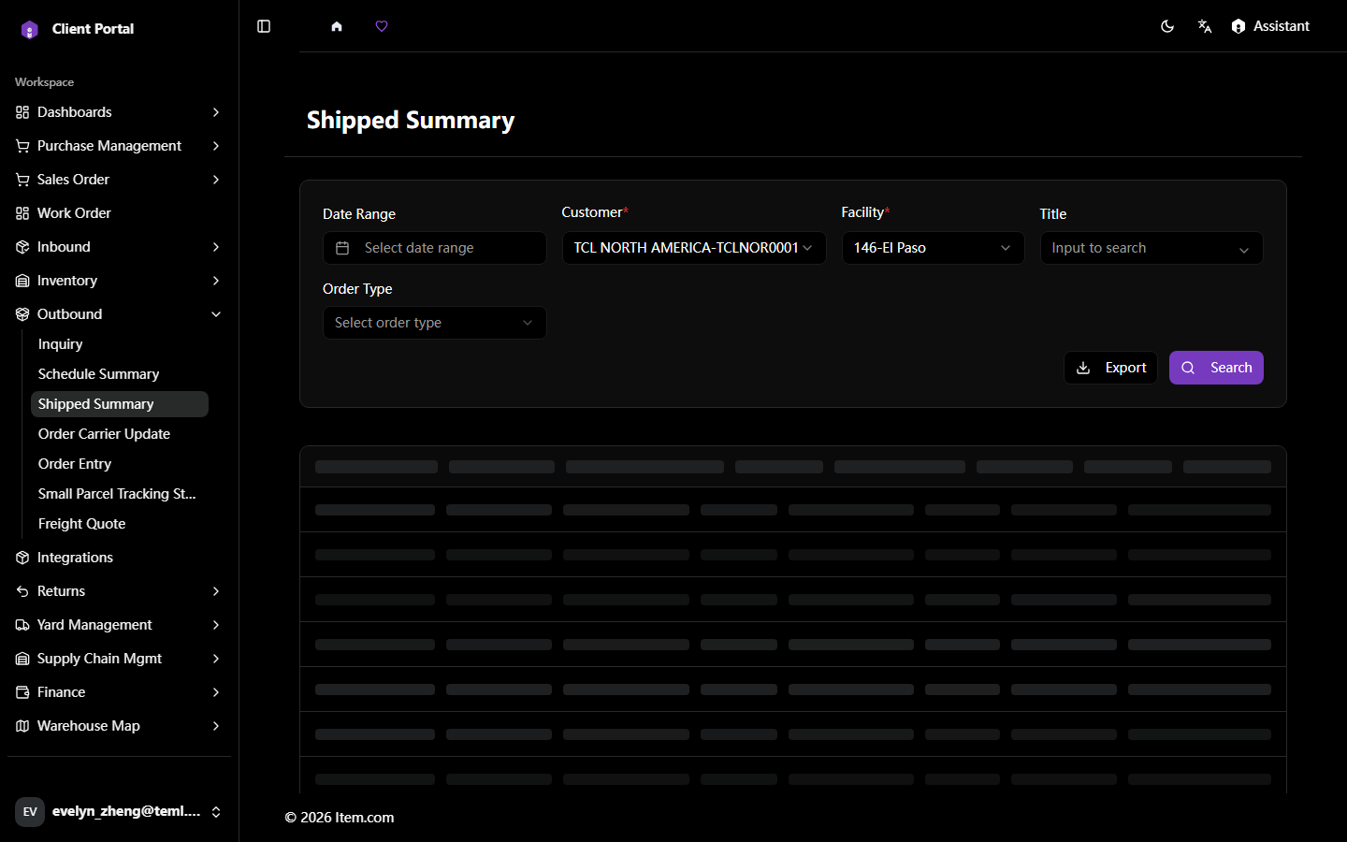Open the language translate icon
1347x842 pixels.
(1205, 26)
